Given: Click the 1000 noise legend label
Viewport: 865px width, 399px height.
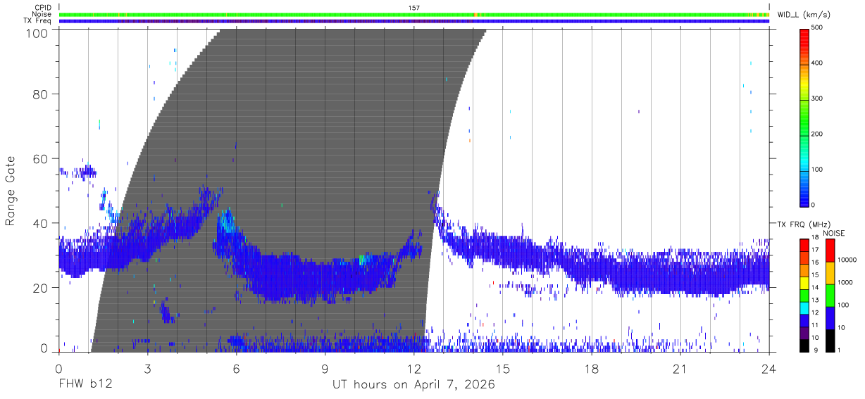Looking at the screenshot, I should (x=845, y=282).
